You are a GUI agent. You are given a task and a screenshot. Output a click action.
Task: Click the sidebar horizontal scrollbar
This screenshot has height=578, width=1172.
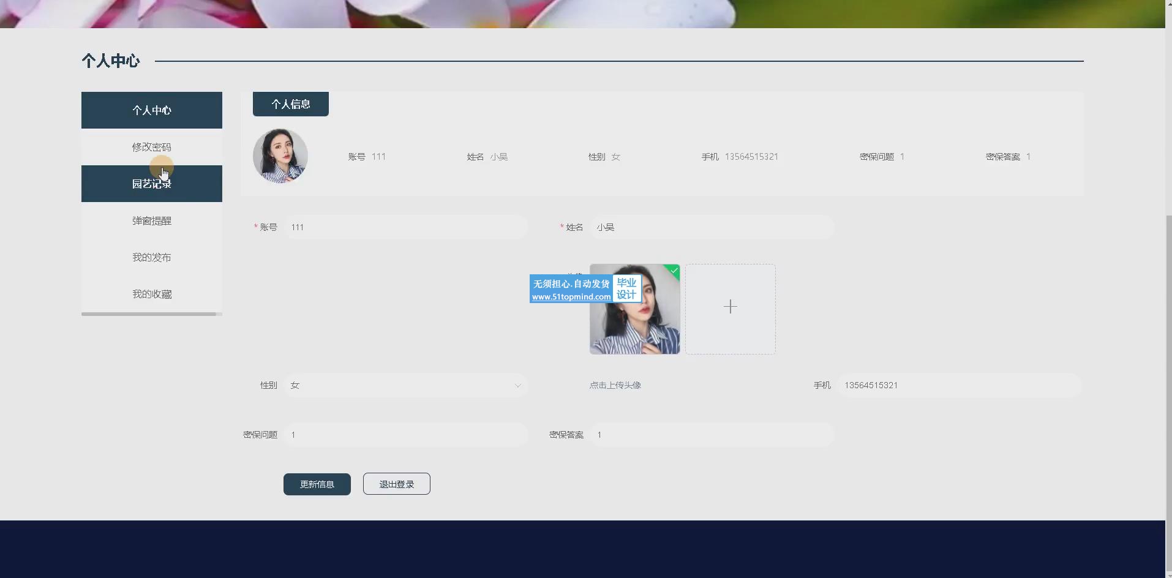(x=149, y=314)
